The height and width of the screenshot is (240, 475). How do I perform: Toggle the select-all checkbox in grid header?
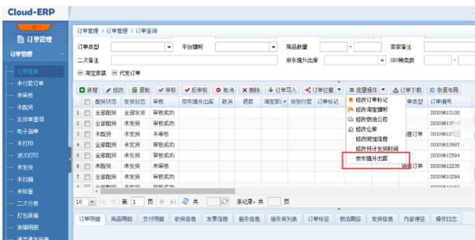point(87,102)
